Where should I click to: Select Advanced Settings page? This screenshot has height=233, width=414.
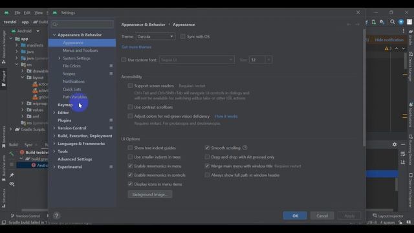point(75,159)
